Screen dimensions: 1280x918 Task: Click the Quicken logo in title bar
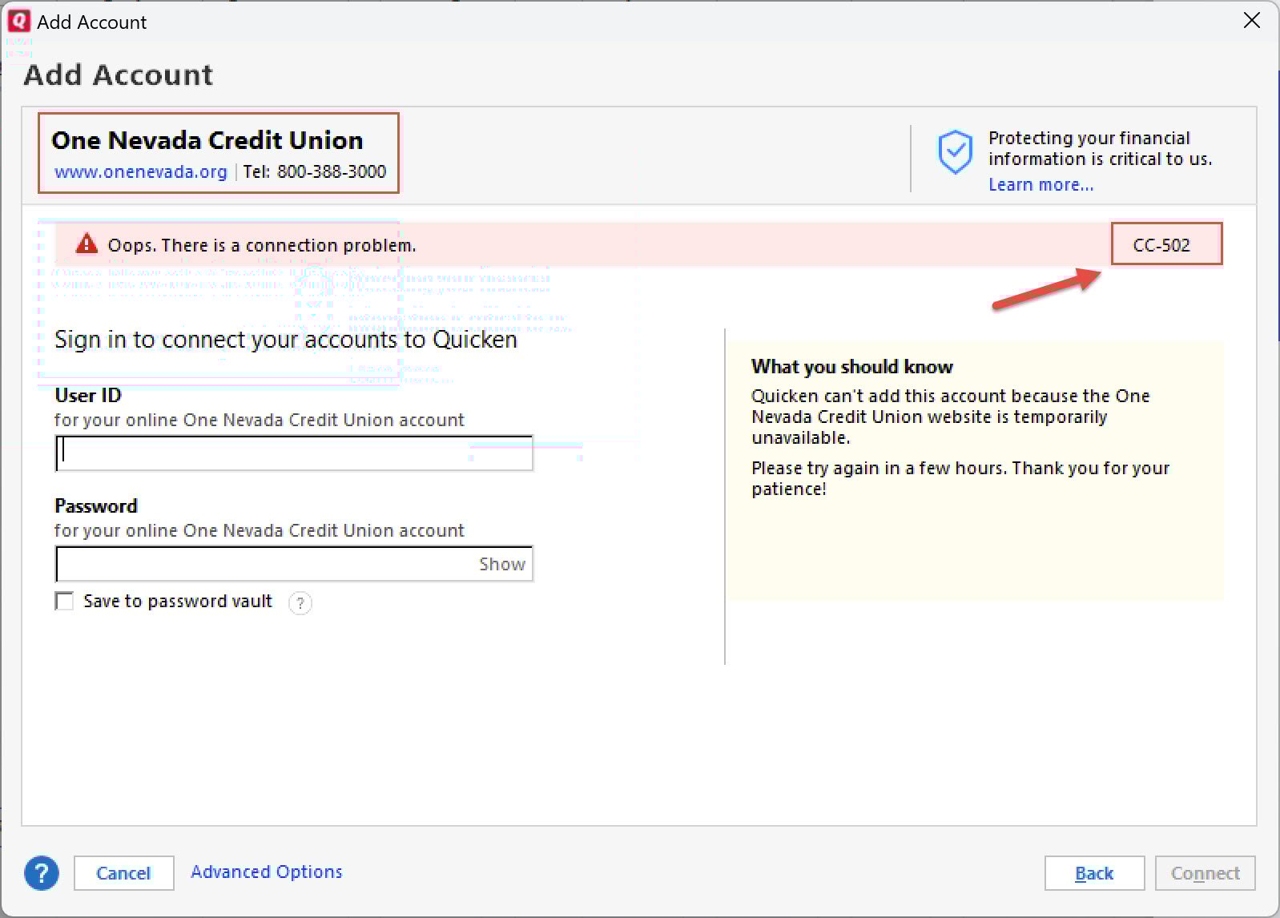coord(18,21)
